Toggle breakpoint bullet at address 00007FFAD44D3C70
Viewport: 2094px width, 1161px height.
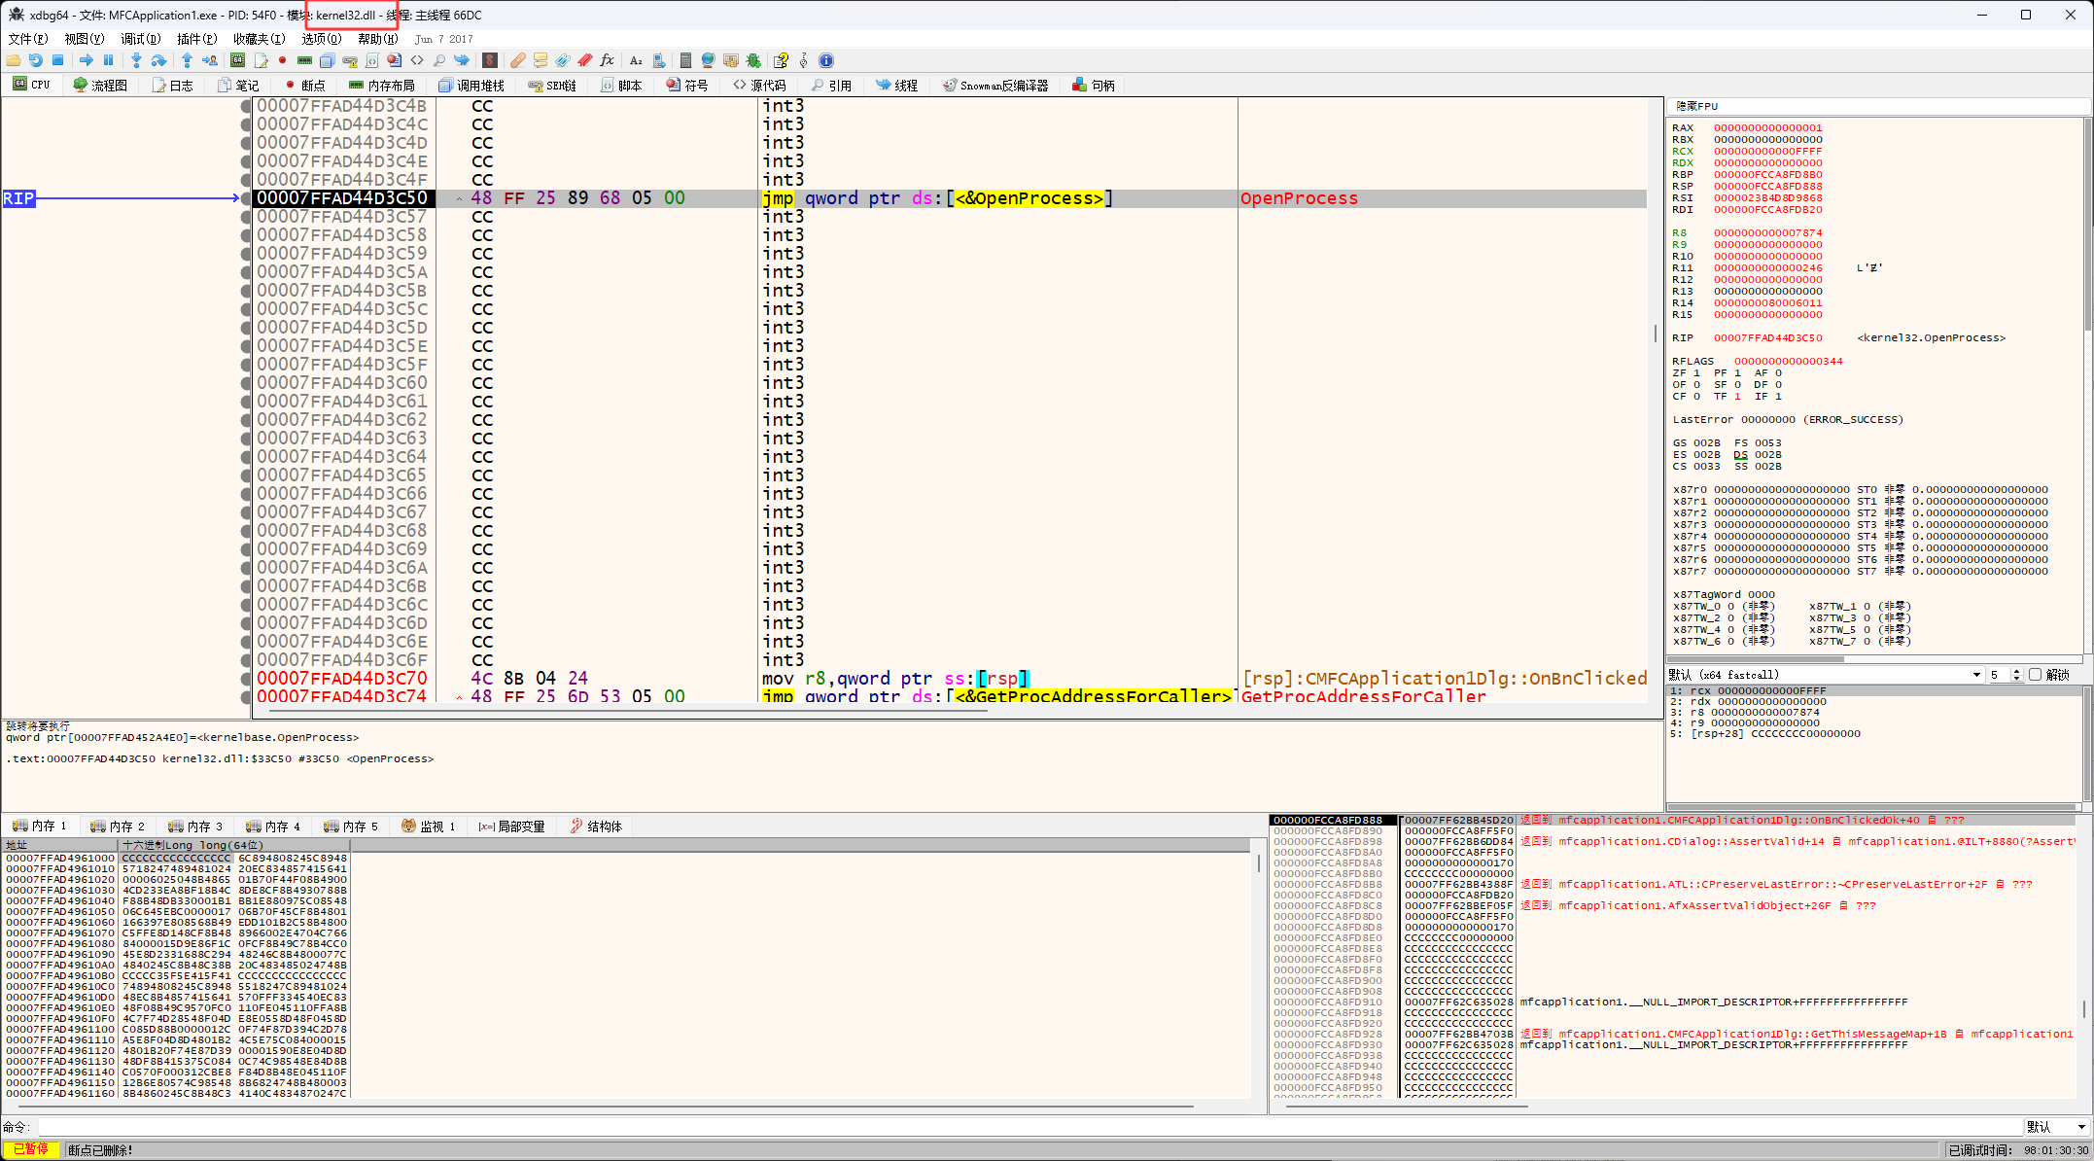click(x=246, y=679)
